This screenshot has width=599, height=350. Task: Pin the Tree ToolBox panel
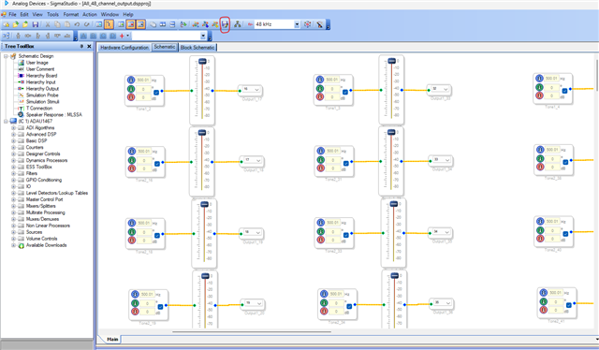(81, 46)
